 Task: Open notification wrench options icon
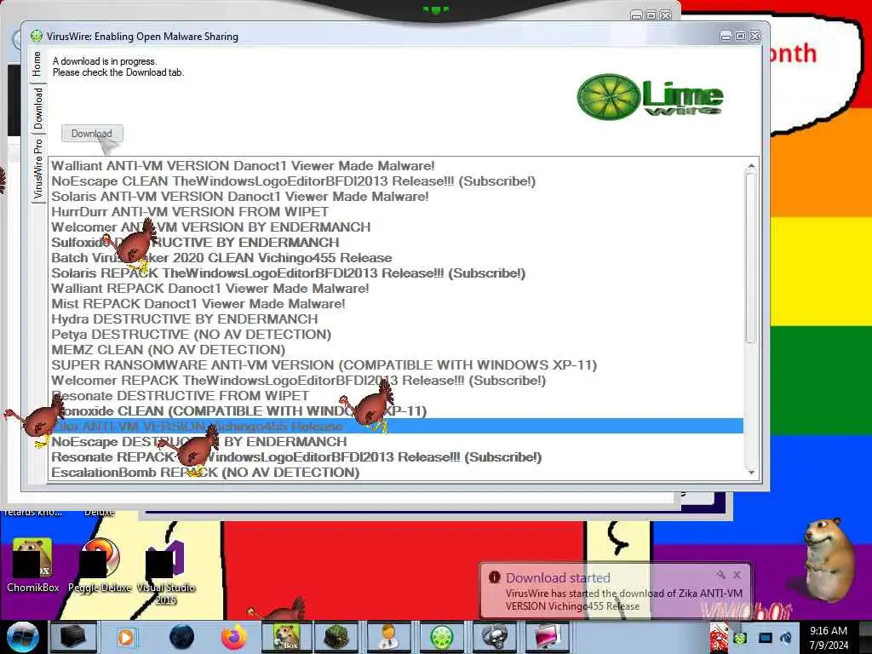[720, 575]
